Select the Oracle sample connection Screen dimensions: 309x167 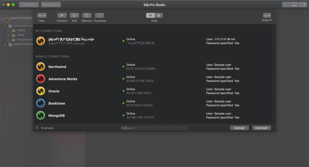(54, 91)
